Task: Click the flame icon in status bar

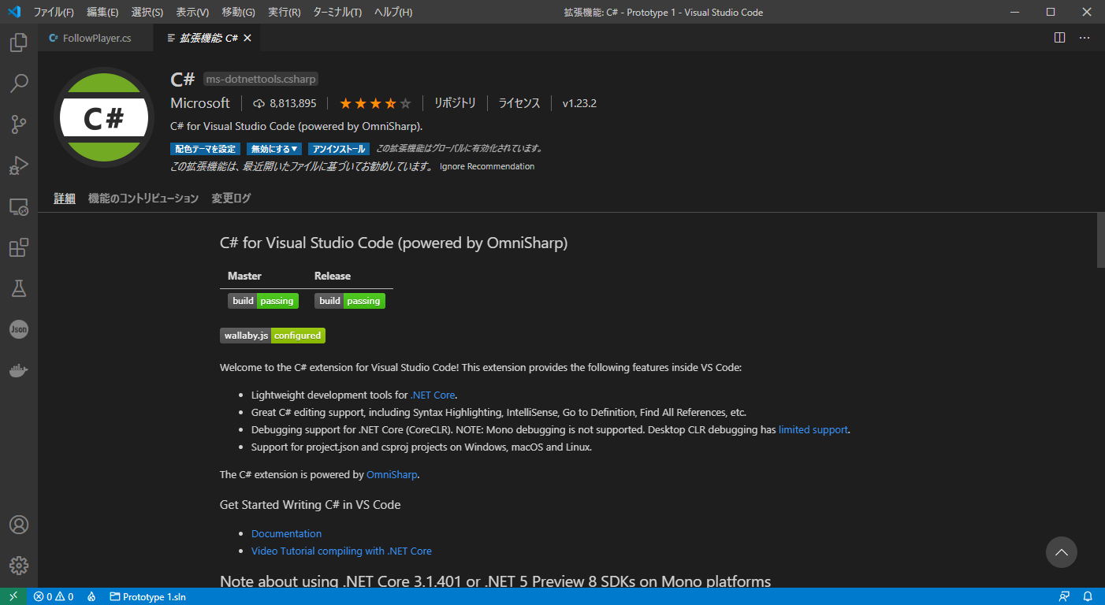Action: [x=91, y=596]
